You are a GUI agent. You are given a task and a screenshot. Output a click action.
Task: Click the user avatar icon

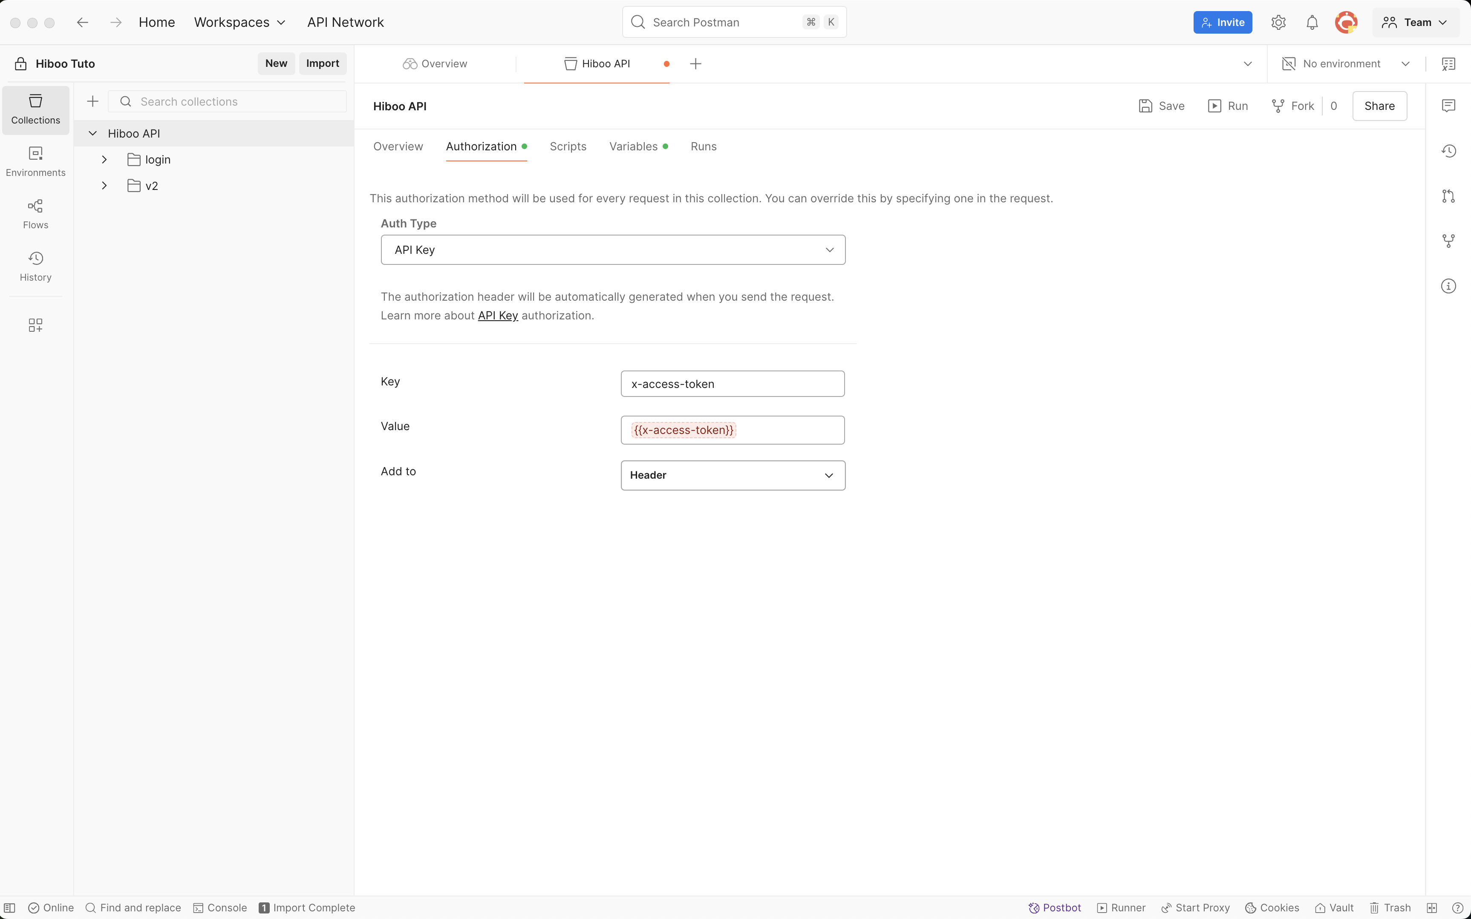coord(1346,23)
